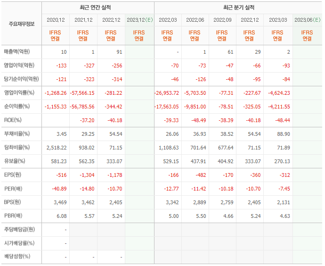Select net income -121 cell
325x266 pixels.
(x=61, y=79)
